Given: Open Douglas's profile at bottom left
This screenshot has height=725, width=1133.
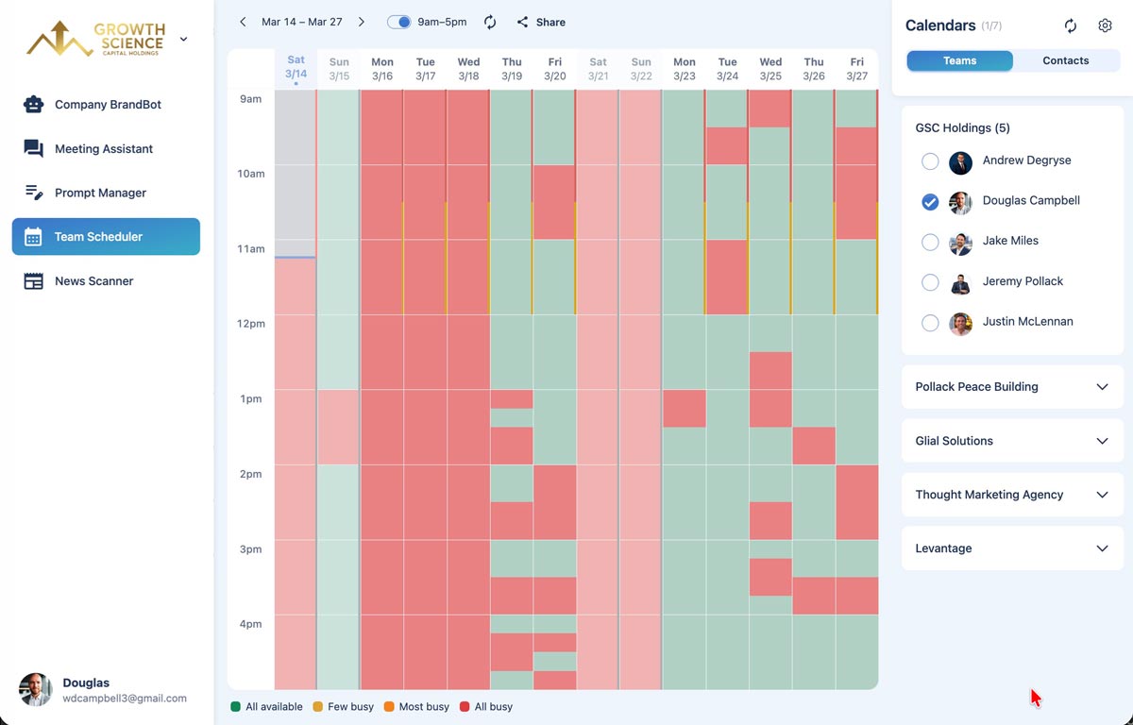Looking at the screenshot, I should coord(35,690).
